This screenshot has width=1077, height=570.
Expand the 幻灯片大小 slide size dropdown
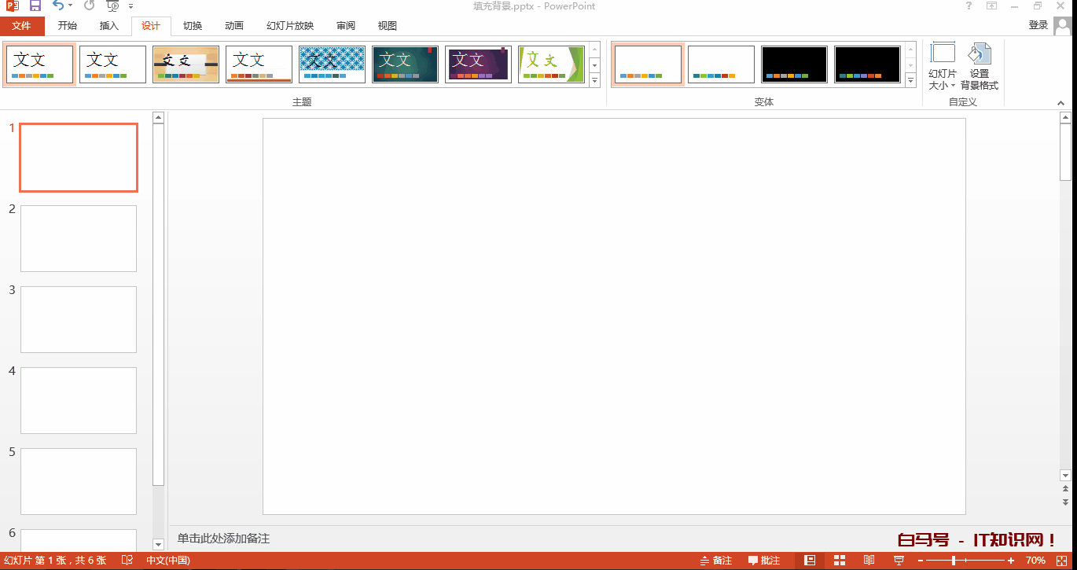(x=942, y=67)
